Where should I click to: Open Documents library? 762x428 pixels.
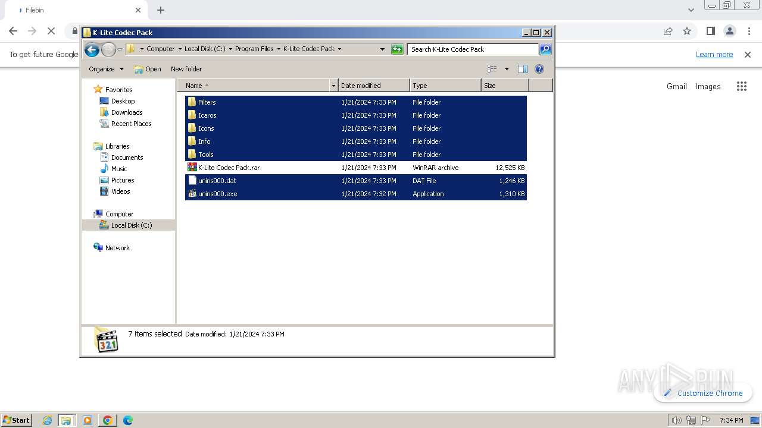coord(127,158)
